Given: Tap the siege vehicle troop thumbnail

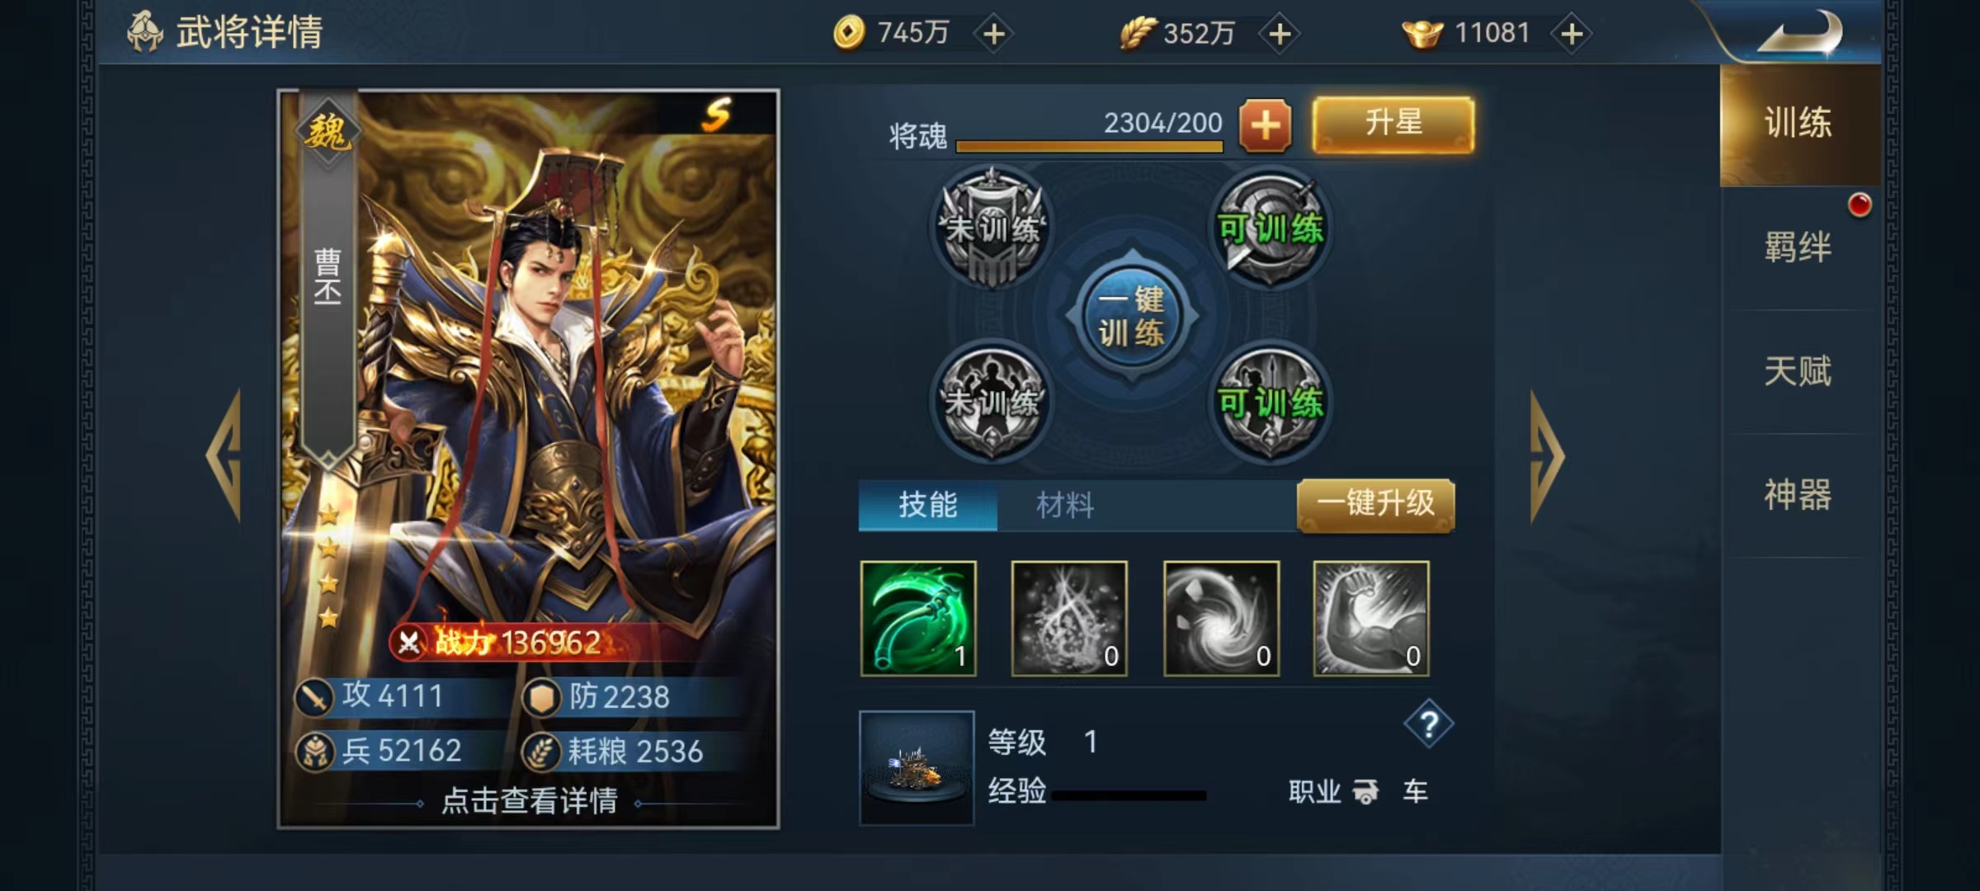Looking at the screenshot, I should click(x=917, y=767).
